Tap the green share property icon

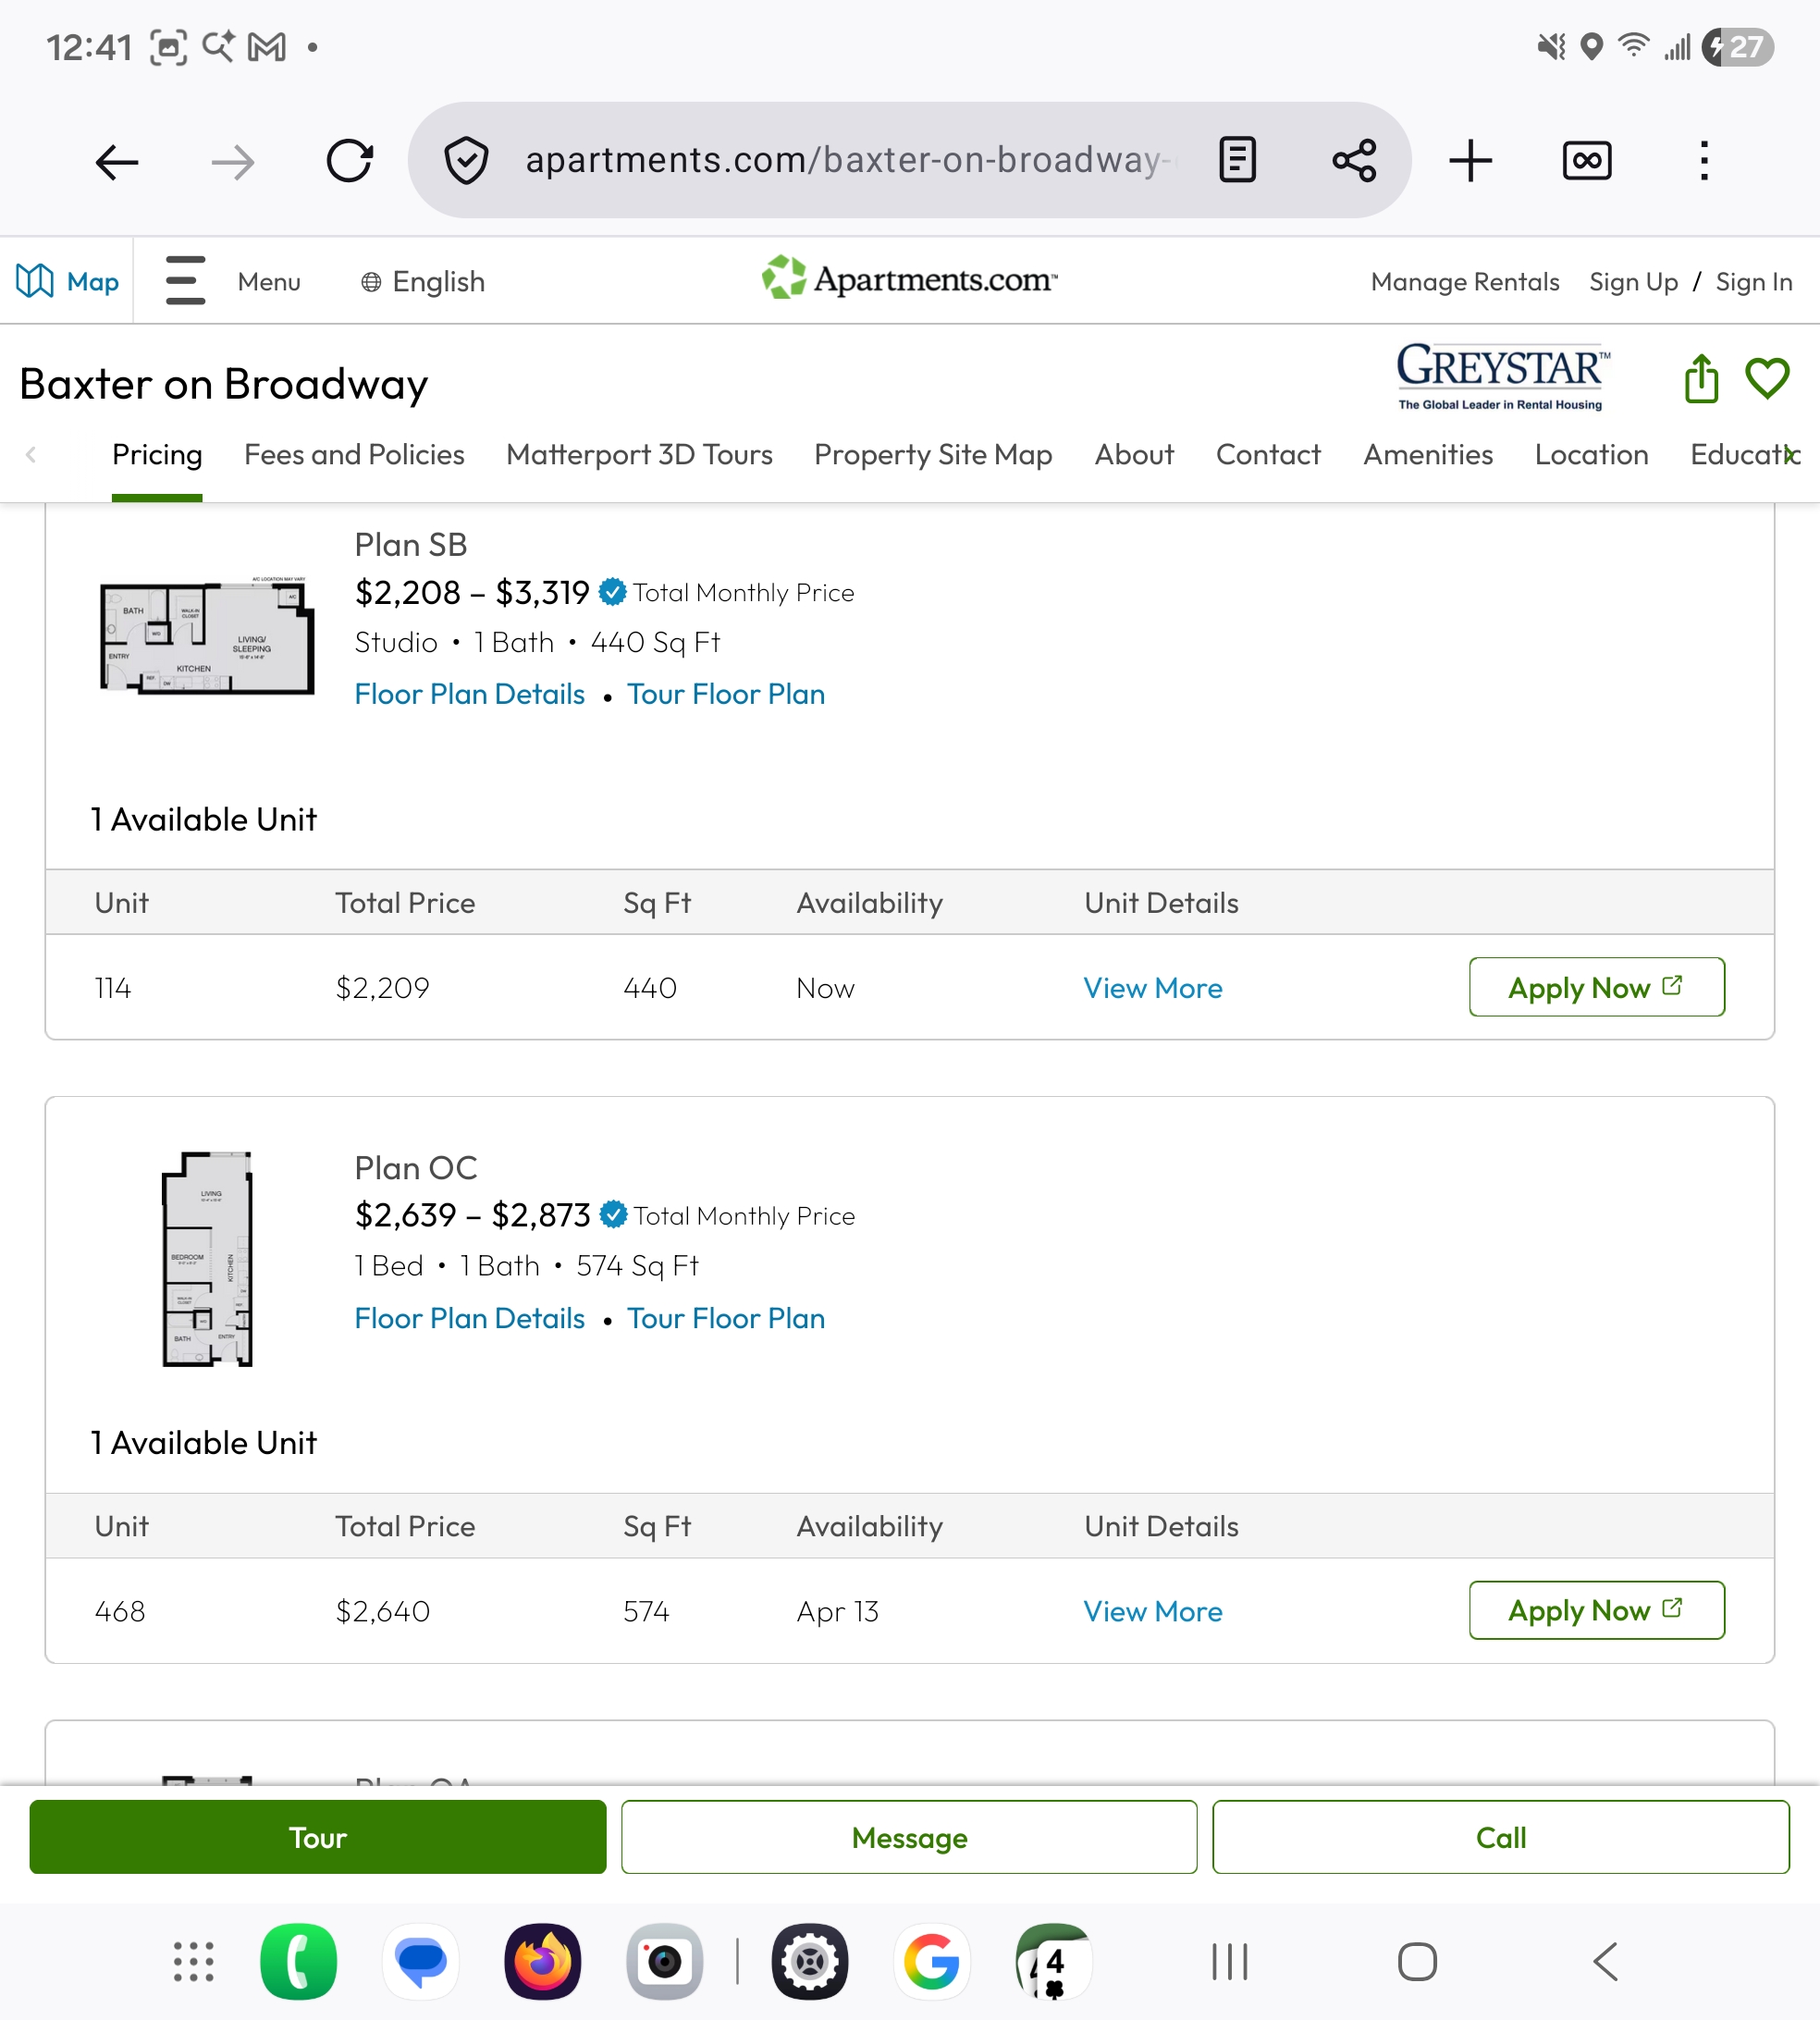1701,379
